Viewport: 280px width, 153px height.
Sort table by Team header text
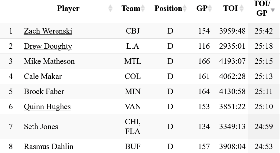coord(131,8)
